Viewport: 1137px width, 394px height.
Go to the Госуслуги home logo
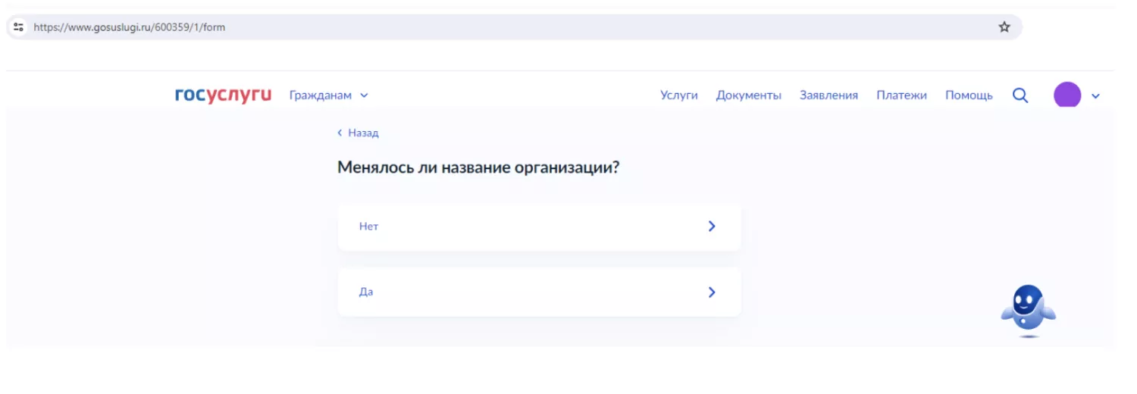[223, 95]
